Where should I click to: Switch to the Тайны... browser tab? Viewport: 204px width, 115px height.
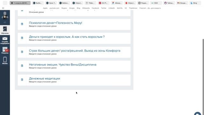(169, 3)
